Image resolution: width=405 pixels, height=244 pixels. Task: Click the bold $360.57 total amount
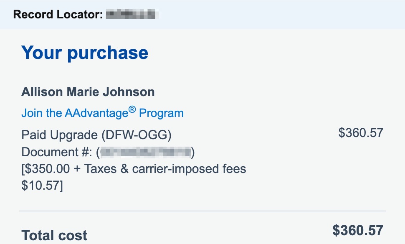[x=357, y=230]
